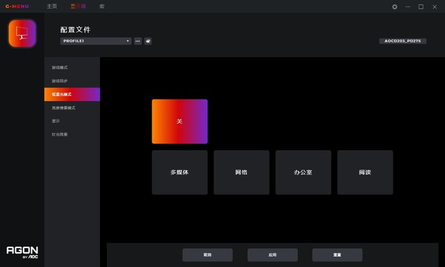Click the 取消 button
445x267 pixels.
pos(207,254)
